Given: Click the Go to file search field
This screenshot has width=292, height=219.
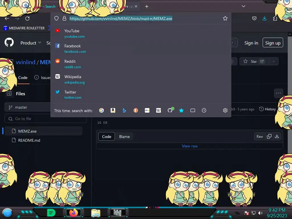Looking at the screenshot, I should click(46, 119).
